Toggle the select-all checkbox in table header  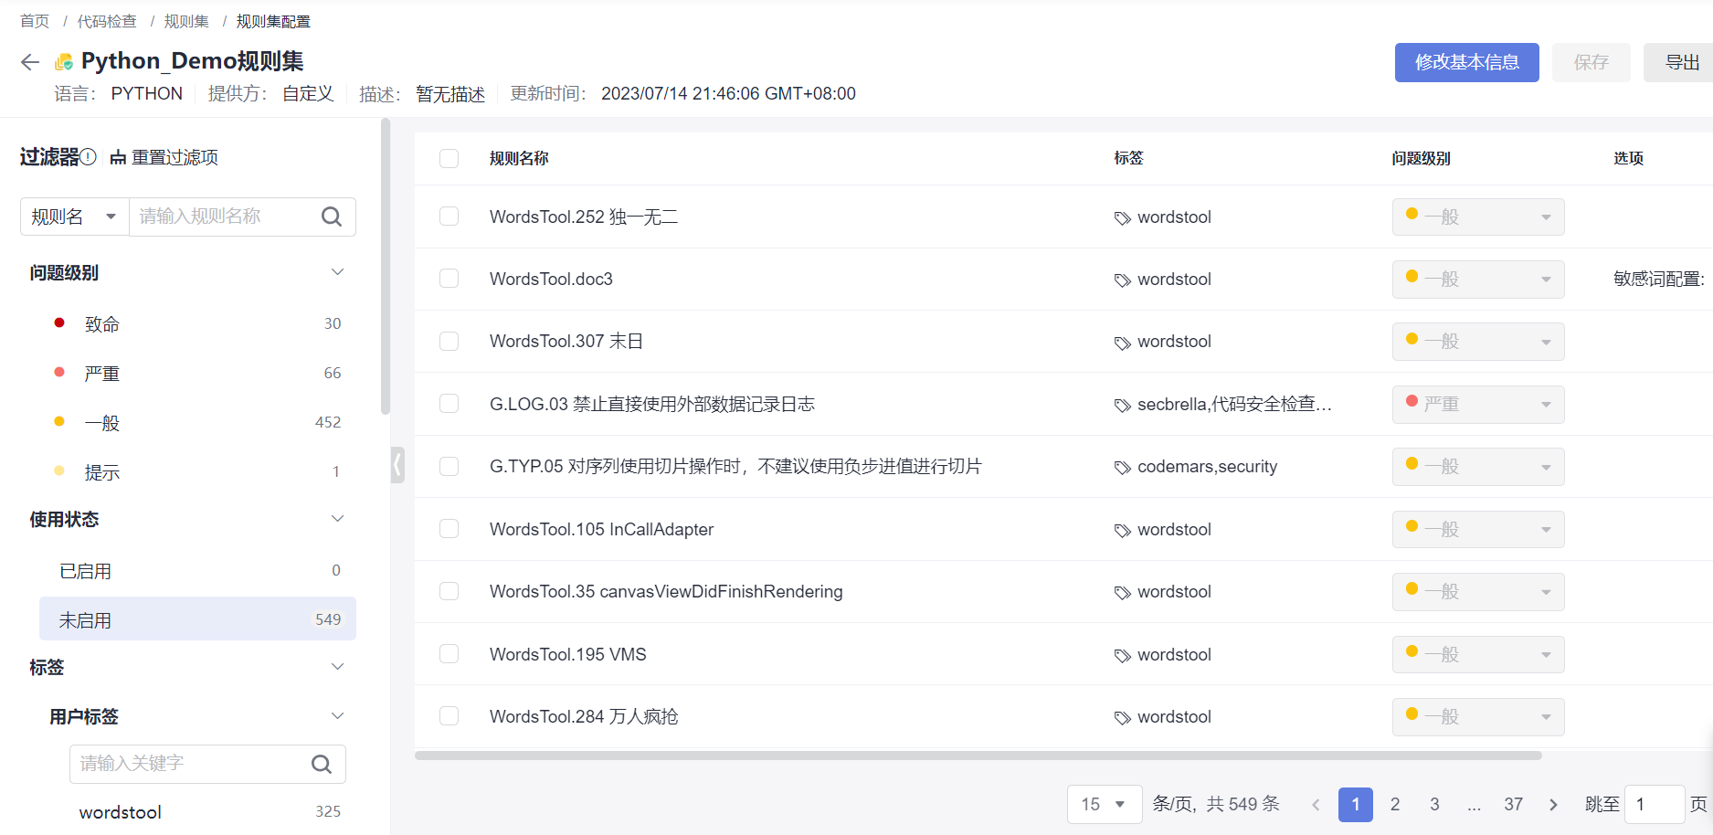tap(449, 158)
